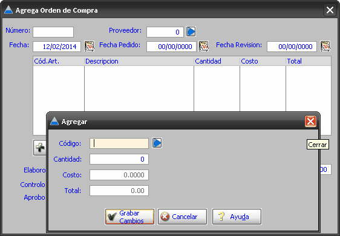Image resolution: width=340 pixels, height=236 pixels.
Task: Click the Total field showing 0.00
Action: (119, 191)
